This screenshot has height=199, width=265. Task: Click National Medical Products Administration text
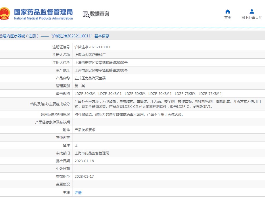click(x=43, y=18)
